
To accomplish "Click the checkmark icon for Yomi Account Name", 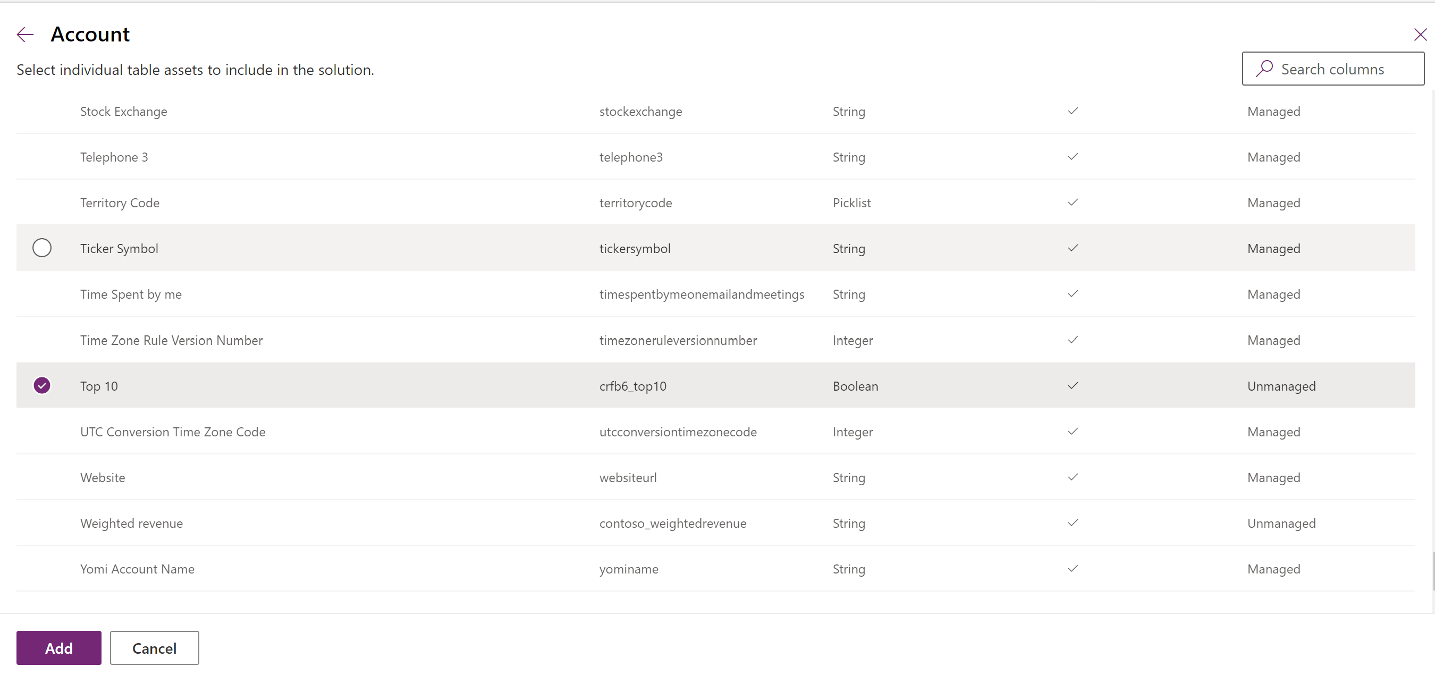I will [1073, 569].
